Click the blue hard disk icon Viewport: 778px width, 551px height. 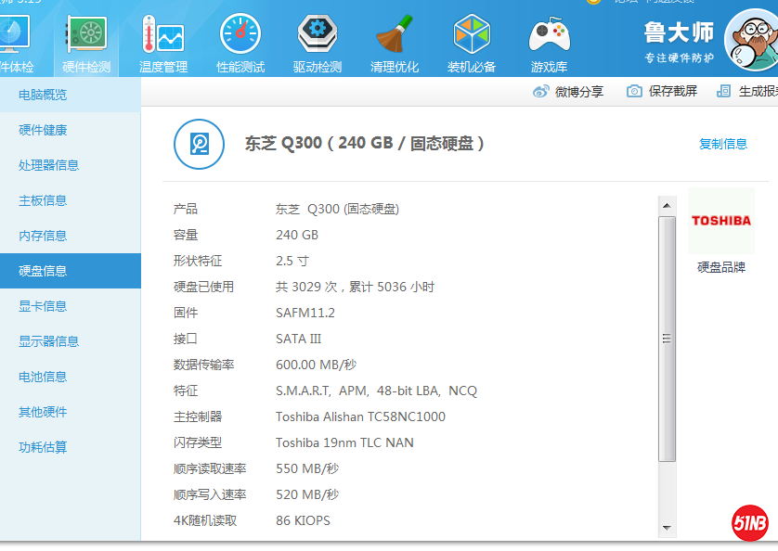click(x=199, y=144)
